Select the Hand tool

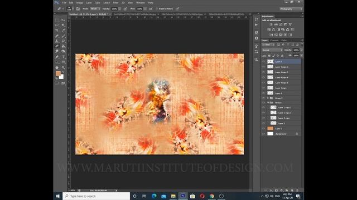point(57,68)
